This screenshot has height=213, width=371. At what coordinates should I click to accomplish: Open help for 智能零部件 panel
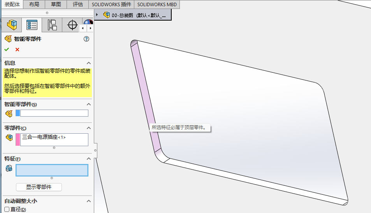coord(86,39)
